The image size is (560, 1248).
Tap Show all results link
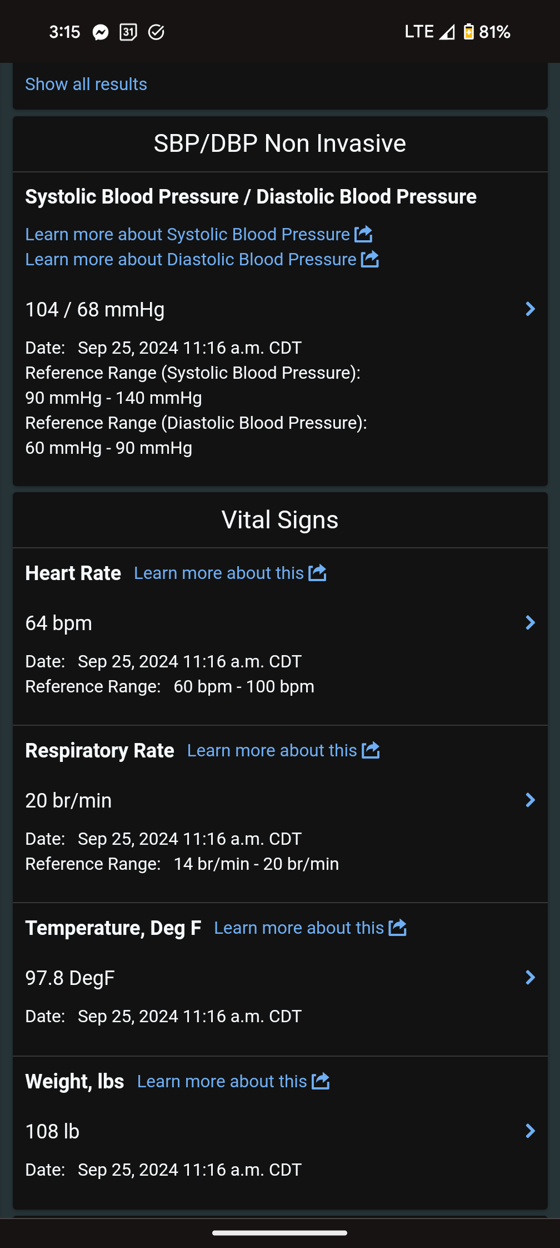pos(86,84)
